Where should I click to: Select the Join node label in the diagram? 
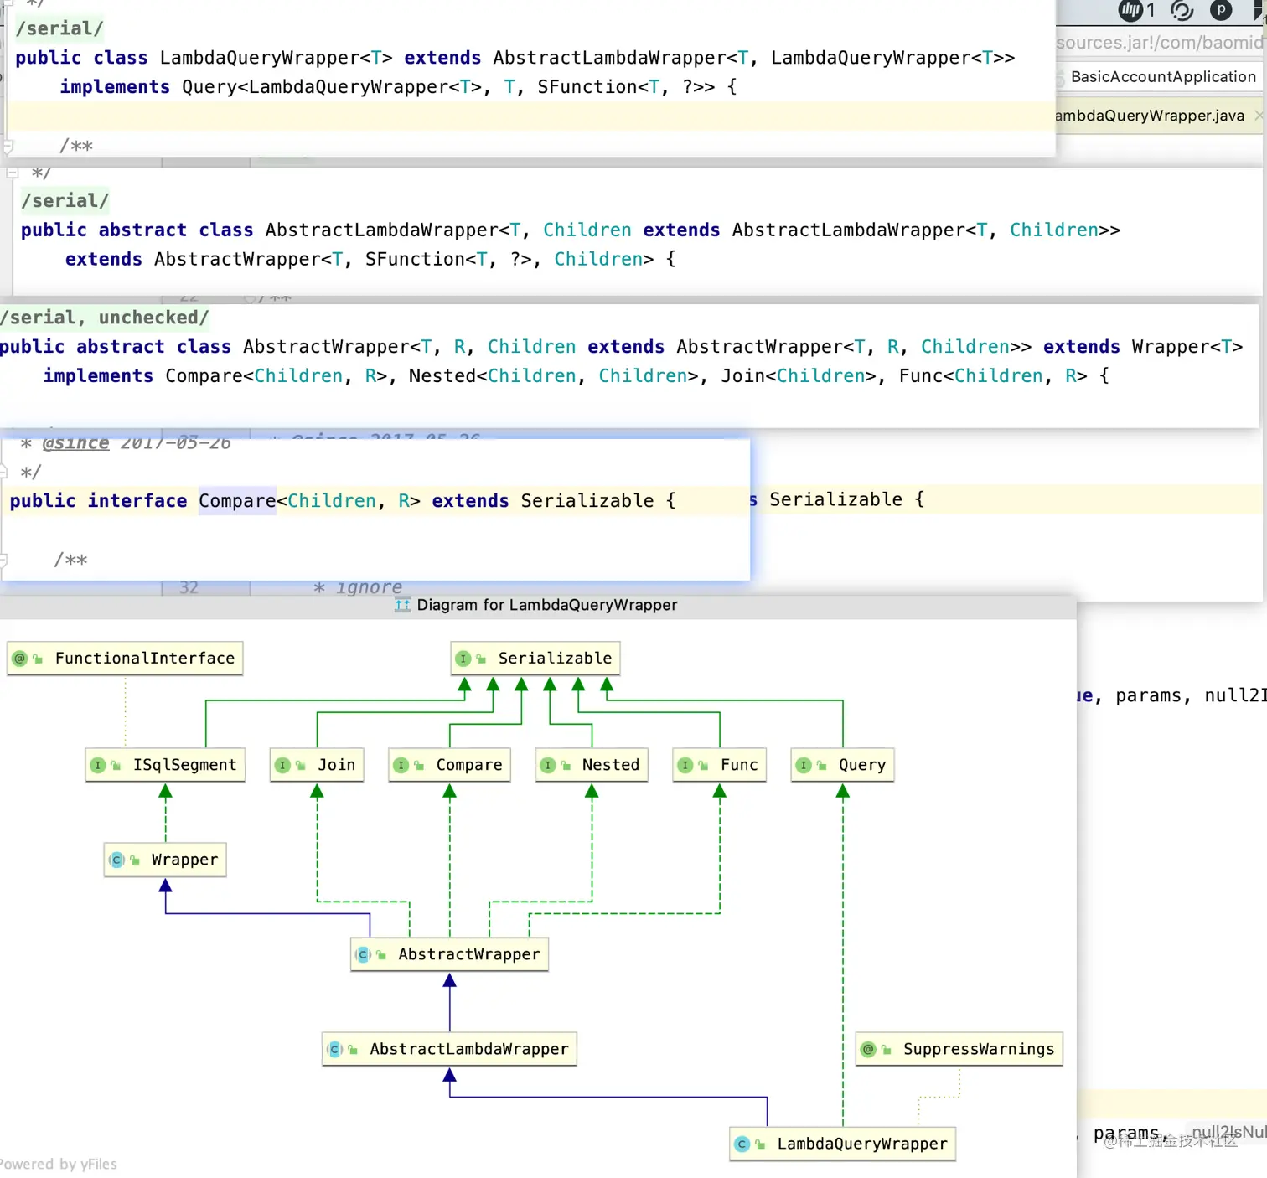pyautogui.click(x=336, y=765)
